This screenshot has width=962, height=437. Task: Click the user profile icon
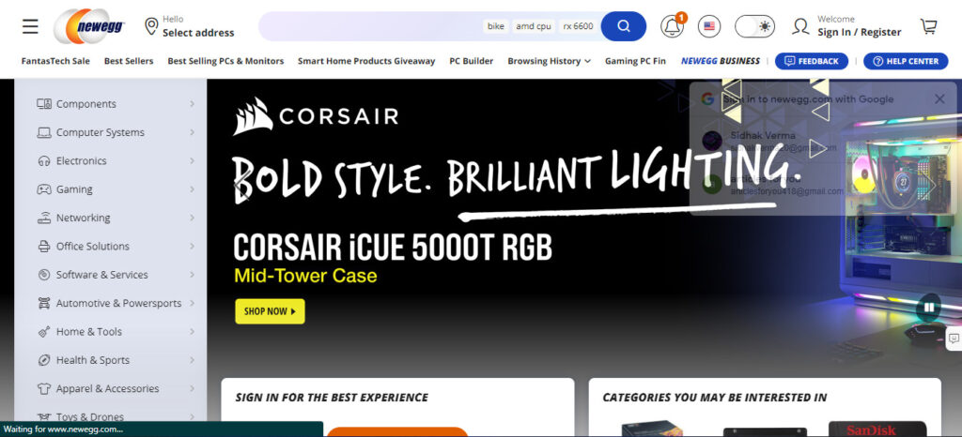coord(800,26)
